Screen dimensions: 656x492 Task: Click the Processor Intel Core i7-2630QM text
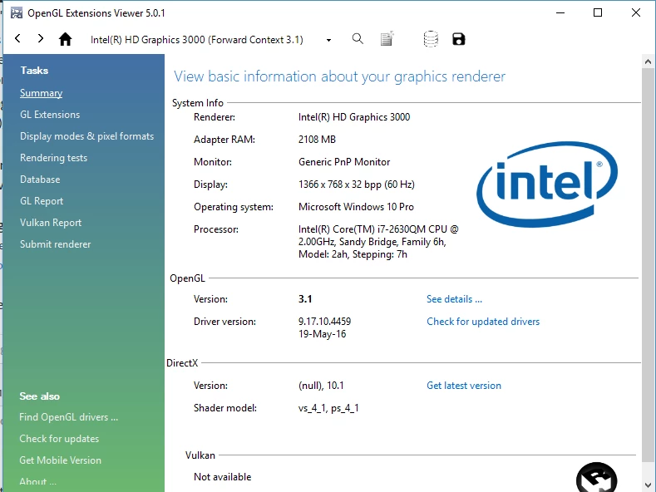(378, 242)
